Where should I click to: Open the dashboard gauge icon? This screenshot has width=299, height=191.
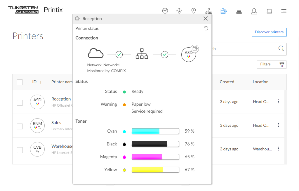pos(165,11)
